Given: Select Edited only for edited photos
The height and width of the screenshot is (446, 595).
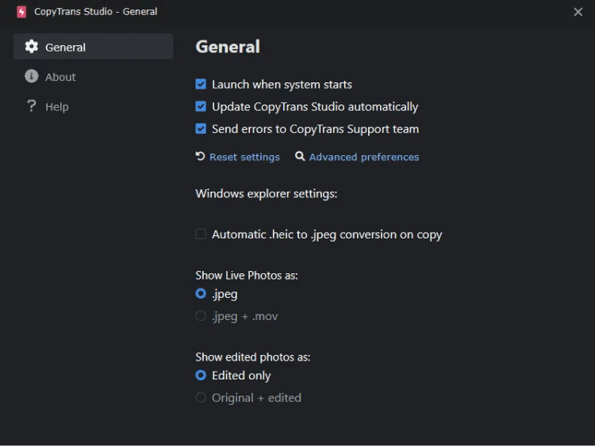Looking at the screenshot, I should [x=202, y=375].
